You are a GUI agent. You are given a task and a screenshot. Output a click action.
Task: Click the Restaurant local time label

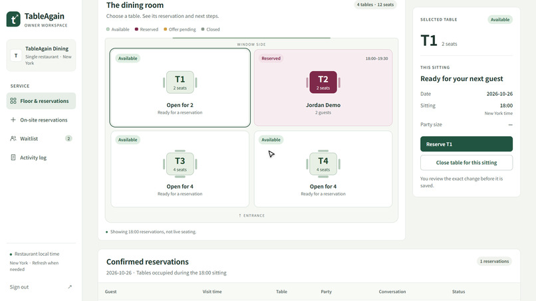coord(37,254)
